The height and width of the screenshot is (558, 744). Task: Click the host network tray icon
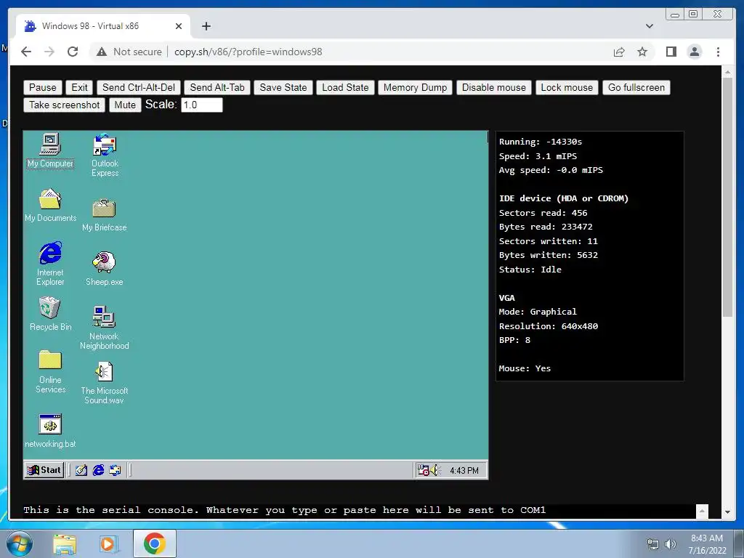(653, 544)
